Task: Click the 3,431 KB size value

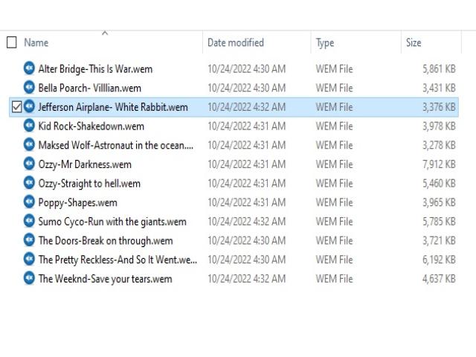Action: point(439,88)
